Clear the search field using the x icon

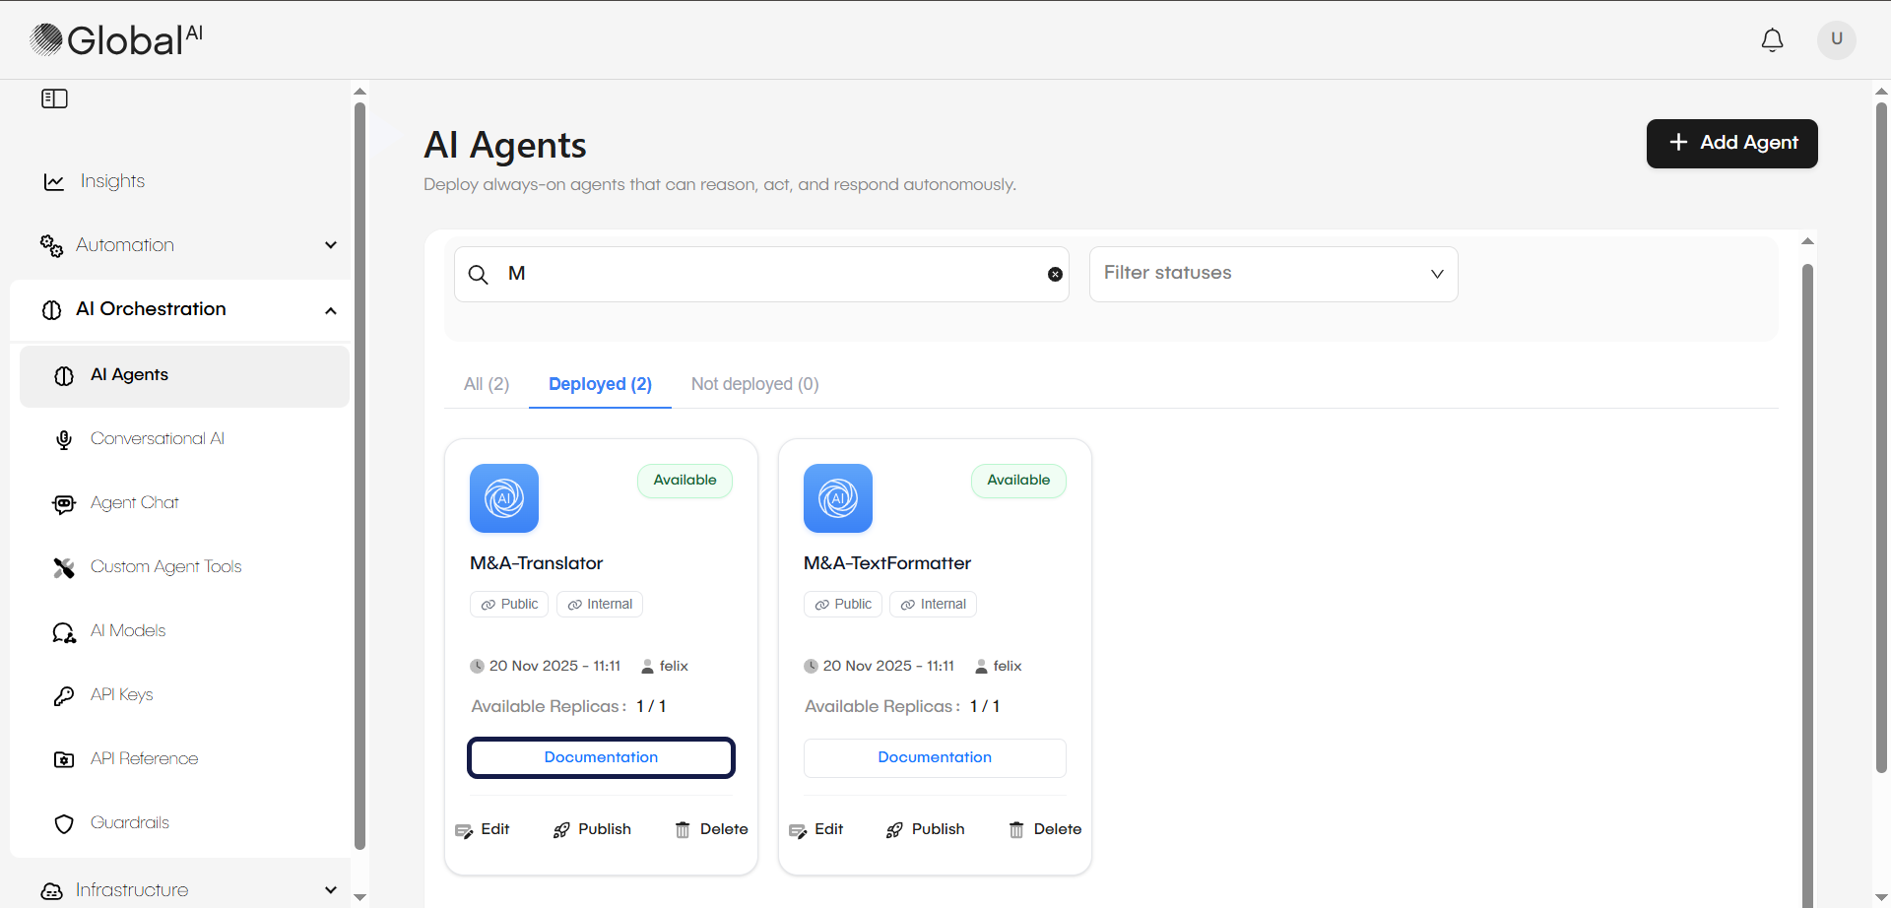[1055, 274]
